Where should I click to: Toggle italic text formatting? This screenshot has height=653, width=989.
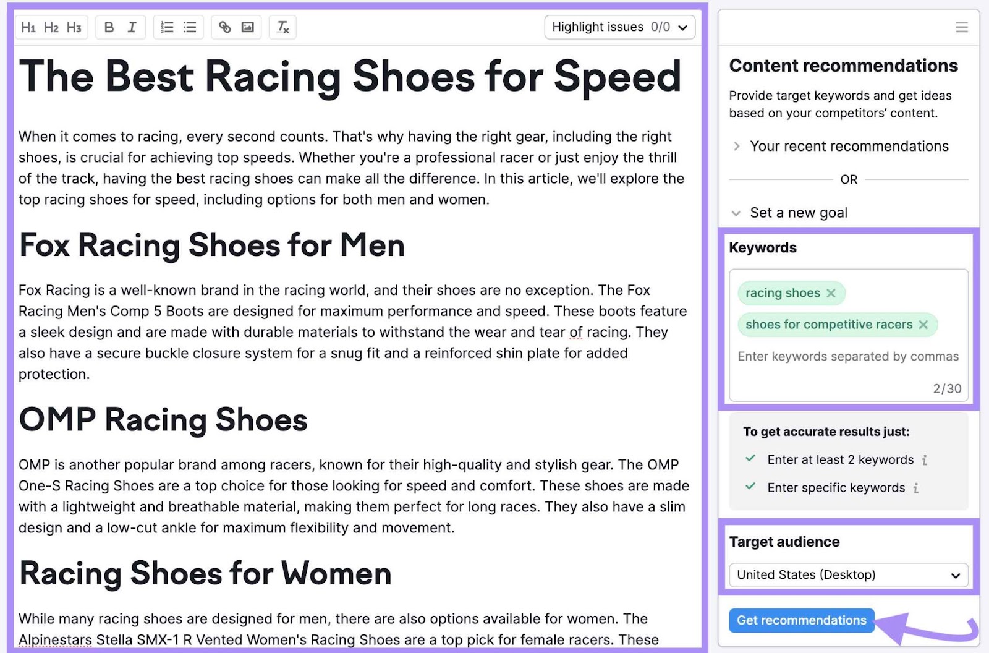click(132, 27)
